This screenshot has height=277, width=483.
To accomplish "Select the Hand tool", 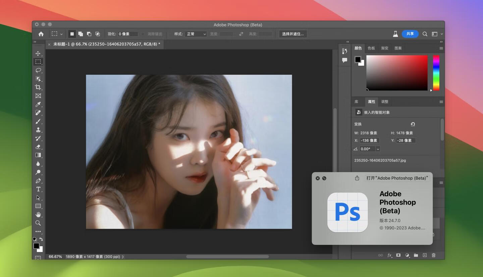I will point(38,214).
